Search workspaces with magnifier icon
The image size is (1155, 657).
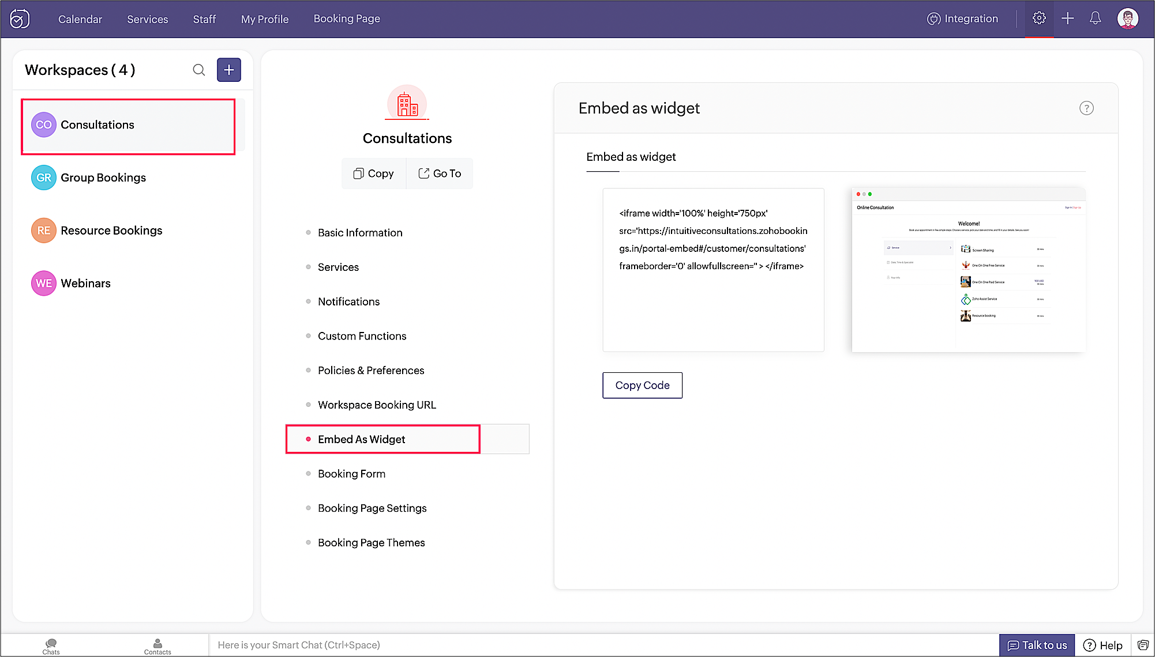[x=198, y=70]
